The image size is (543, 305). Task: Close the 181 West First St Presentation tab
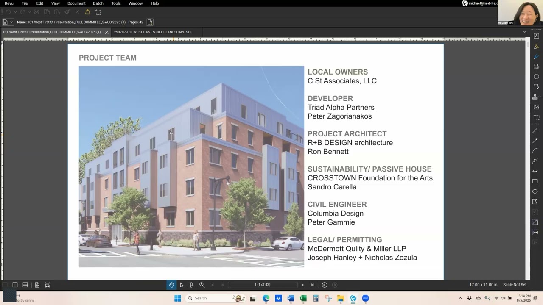[106, 32]
